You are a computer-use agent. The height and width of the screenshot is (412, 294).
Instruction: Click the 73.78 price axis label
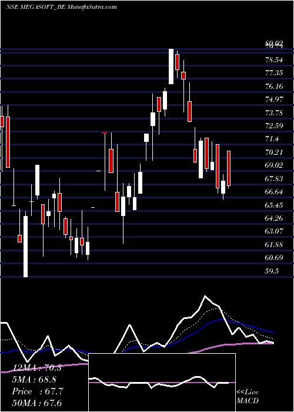pyautogui.click(x=274, y=113)
